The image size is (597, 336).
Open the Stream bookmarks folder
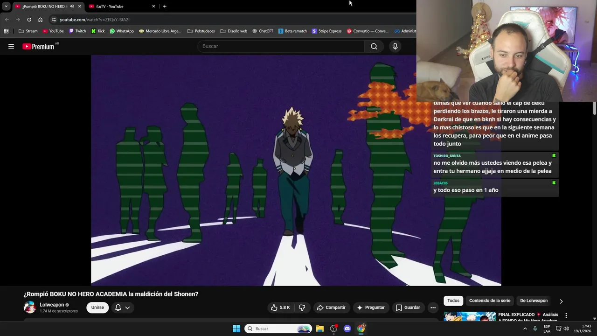[28, 31]
